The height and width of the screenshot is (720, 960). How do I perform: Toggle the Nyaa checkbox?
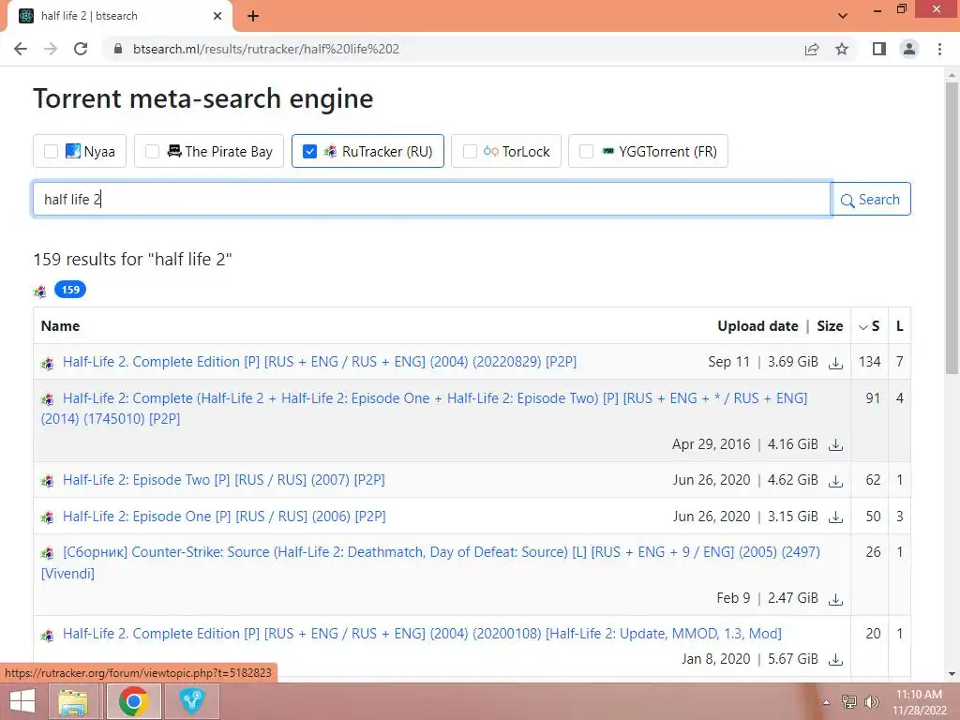click(x=52, y=151)
